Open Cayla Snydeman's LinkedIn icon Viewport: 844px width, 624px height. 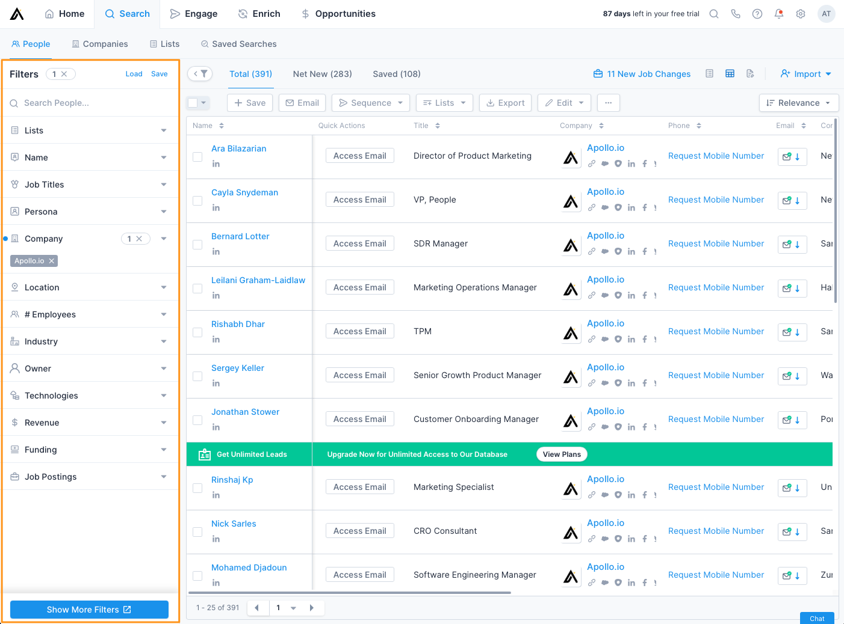[216, 208]
